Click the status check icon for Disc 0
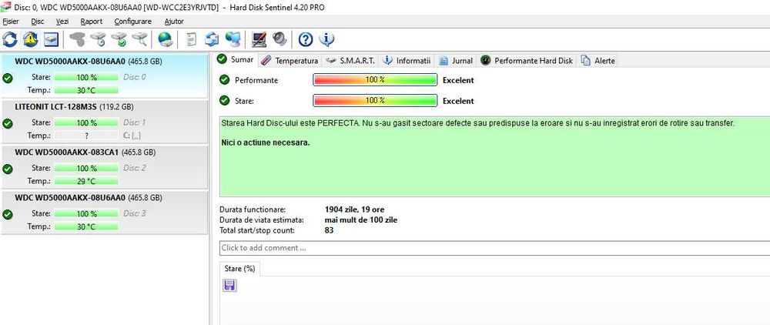 (x=8, y=78)
